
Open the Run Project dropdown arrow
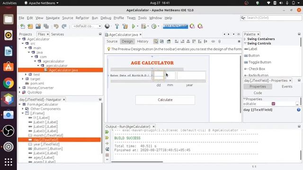138,26
